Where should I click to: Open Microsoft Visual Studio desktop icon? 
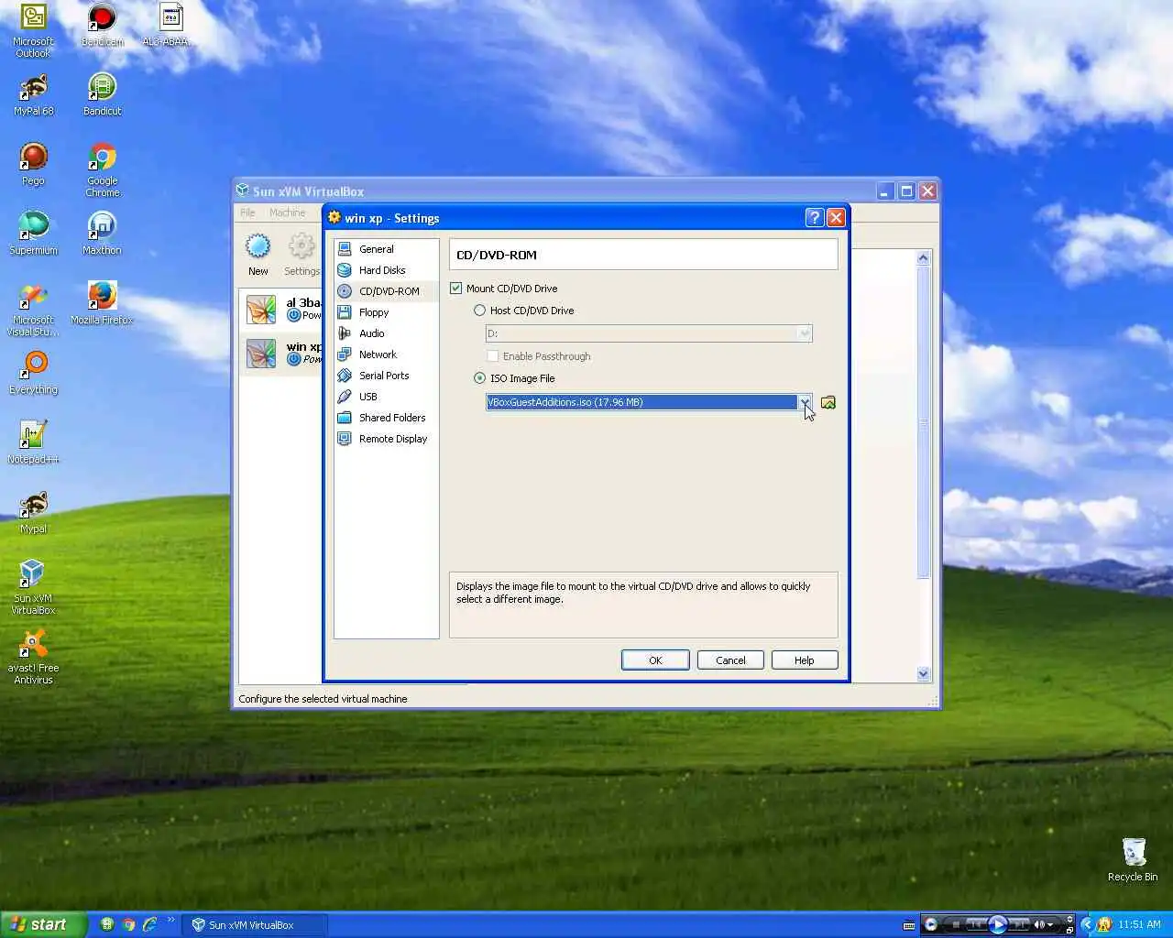pos(33,310)
